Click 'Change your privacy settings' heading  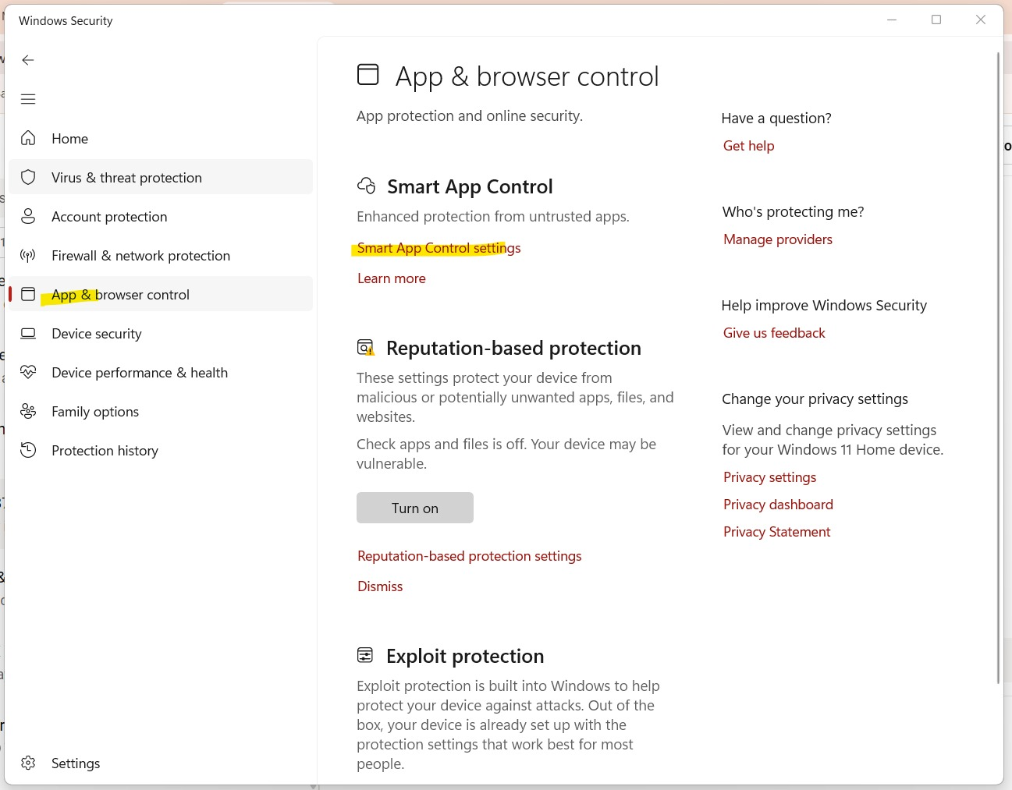[815, 399]
